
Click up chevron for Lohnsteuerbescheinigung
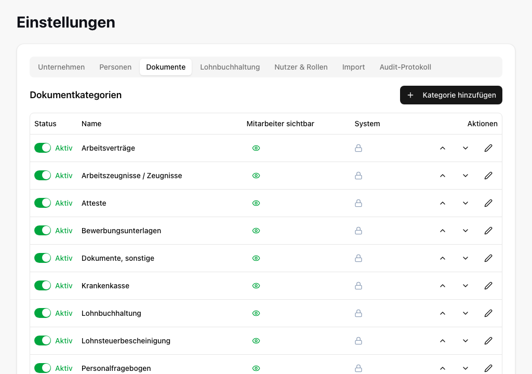[443, 341]
